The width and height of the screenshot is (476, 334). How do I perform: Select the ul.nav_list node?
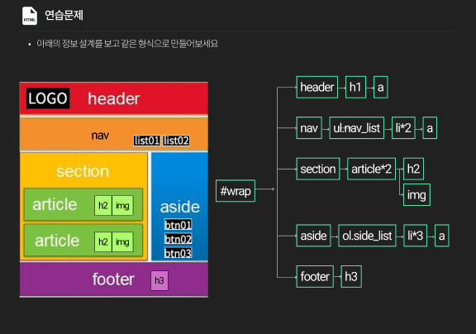pos(356,128)
